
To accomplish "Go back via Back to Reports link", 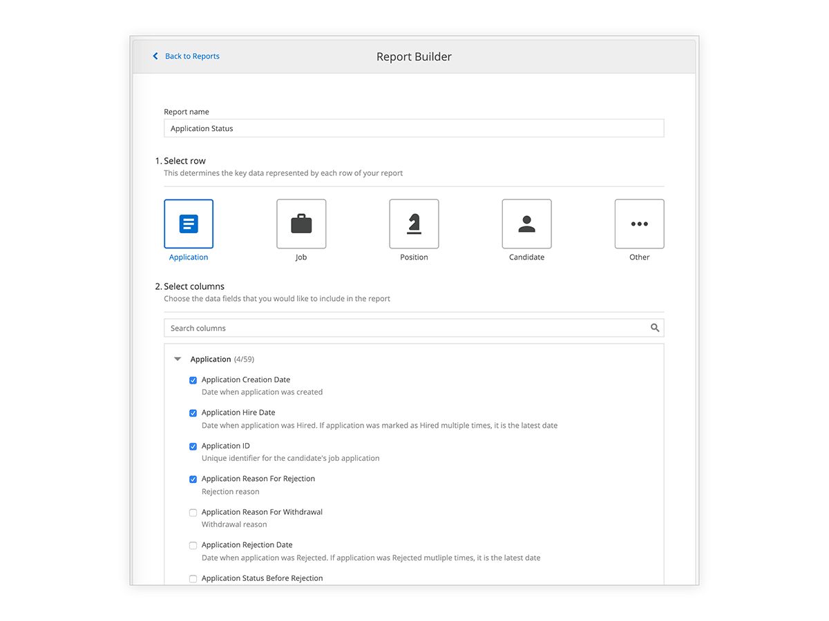I will 192,57.
